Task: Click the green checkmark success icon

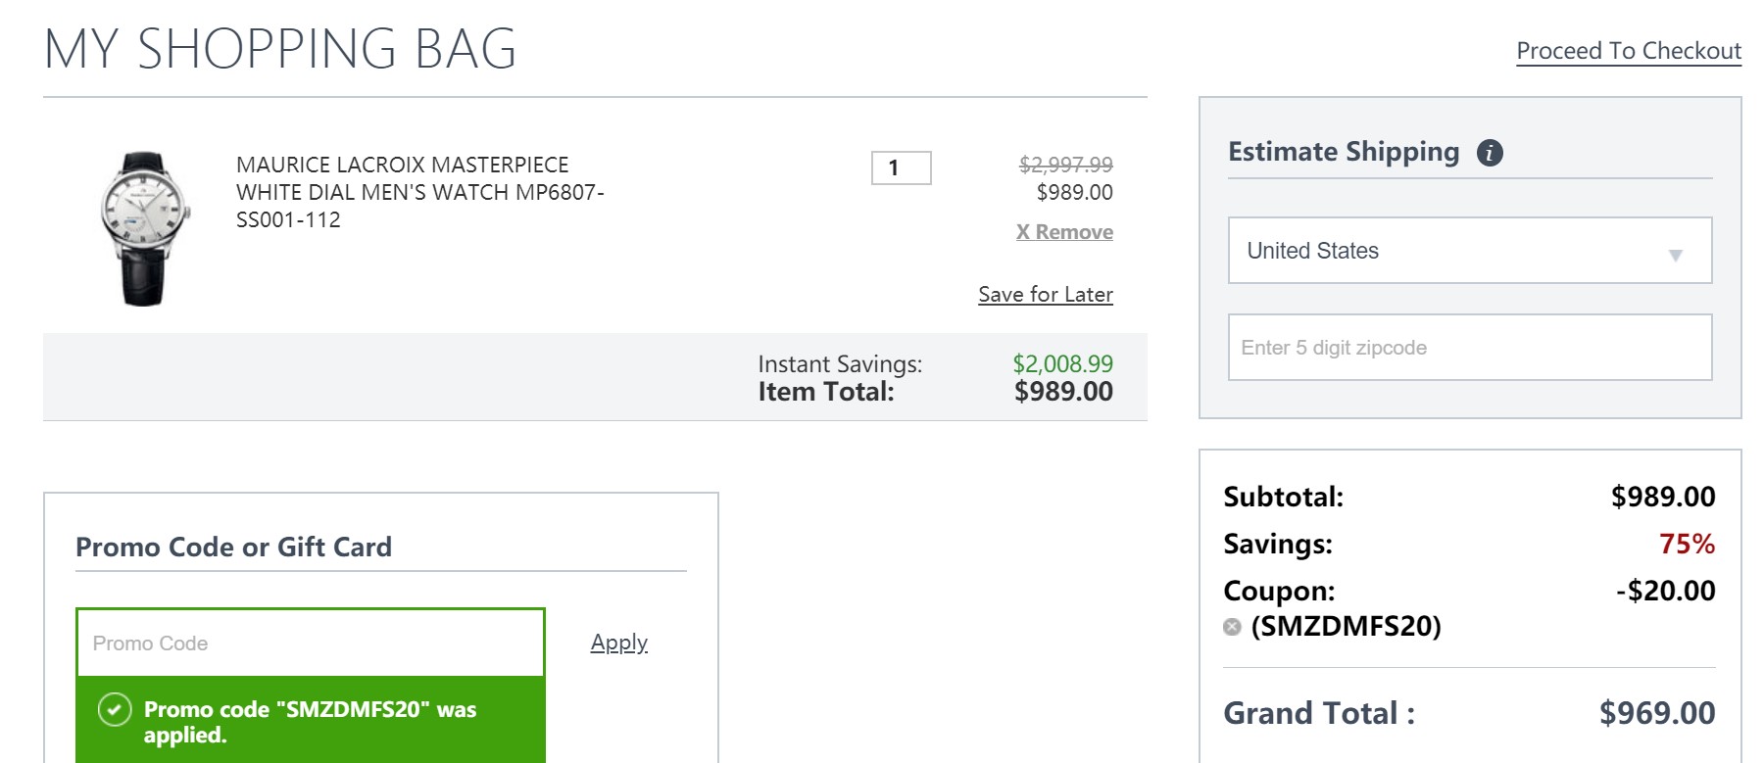Action: (x=115, y=709)
